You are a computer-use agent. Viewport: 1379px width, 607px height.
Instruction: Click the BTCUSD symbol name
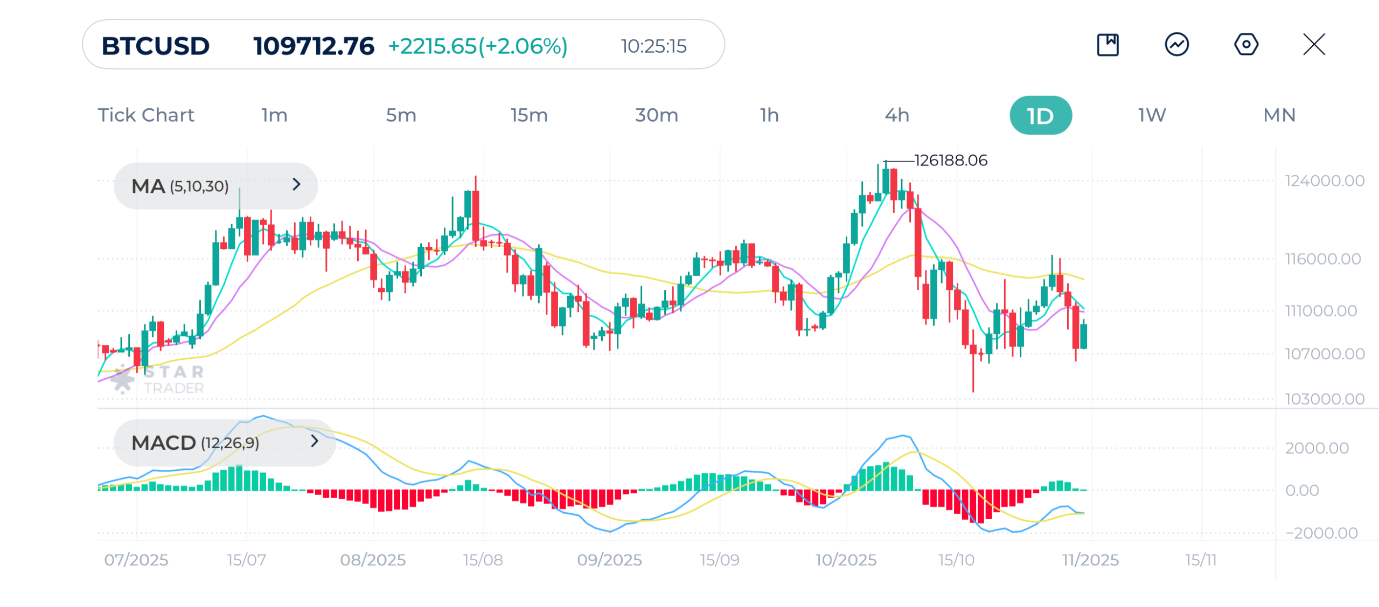tap(156, 46)
